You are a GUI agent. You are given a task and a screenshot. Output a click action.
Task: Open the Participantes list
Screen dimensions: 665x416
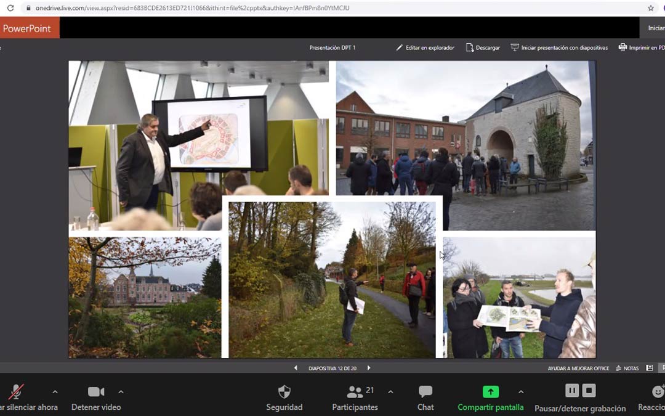[355, 398]
